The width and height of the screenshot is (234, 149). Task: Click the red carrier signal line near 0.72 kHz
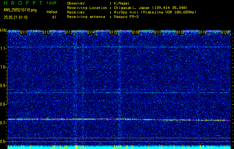(x=119, y=120)
